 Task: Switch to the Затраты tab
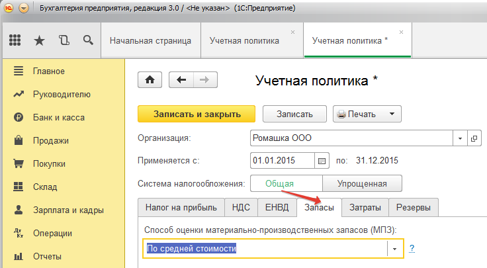[x=365, y=208]
